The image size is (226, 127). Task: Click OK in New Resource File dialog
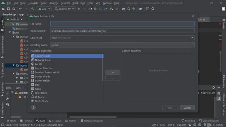(170, 108)
